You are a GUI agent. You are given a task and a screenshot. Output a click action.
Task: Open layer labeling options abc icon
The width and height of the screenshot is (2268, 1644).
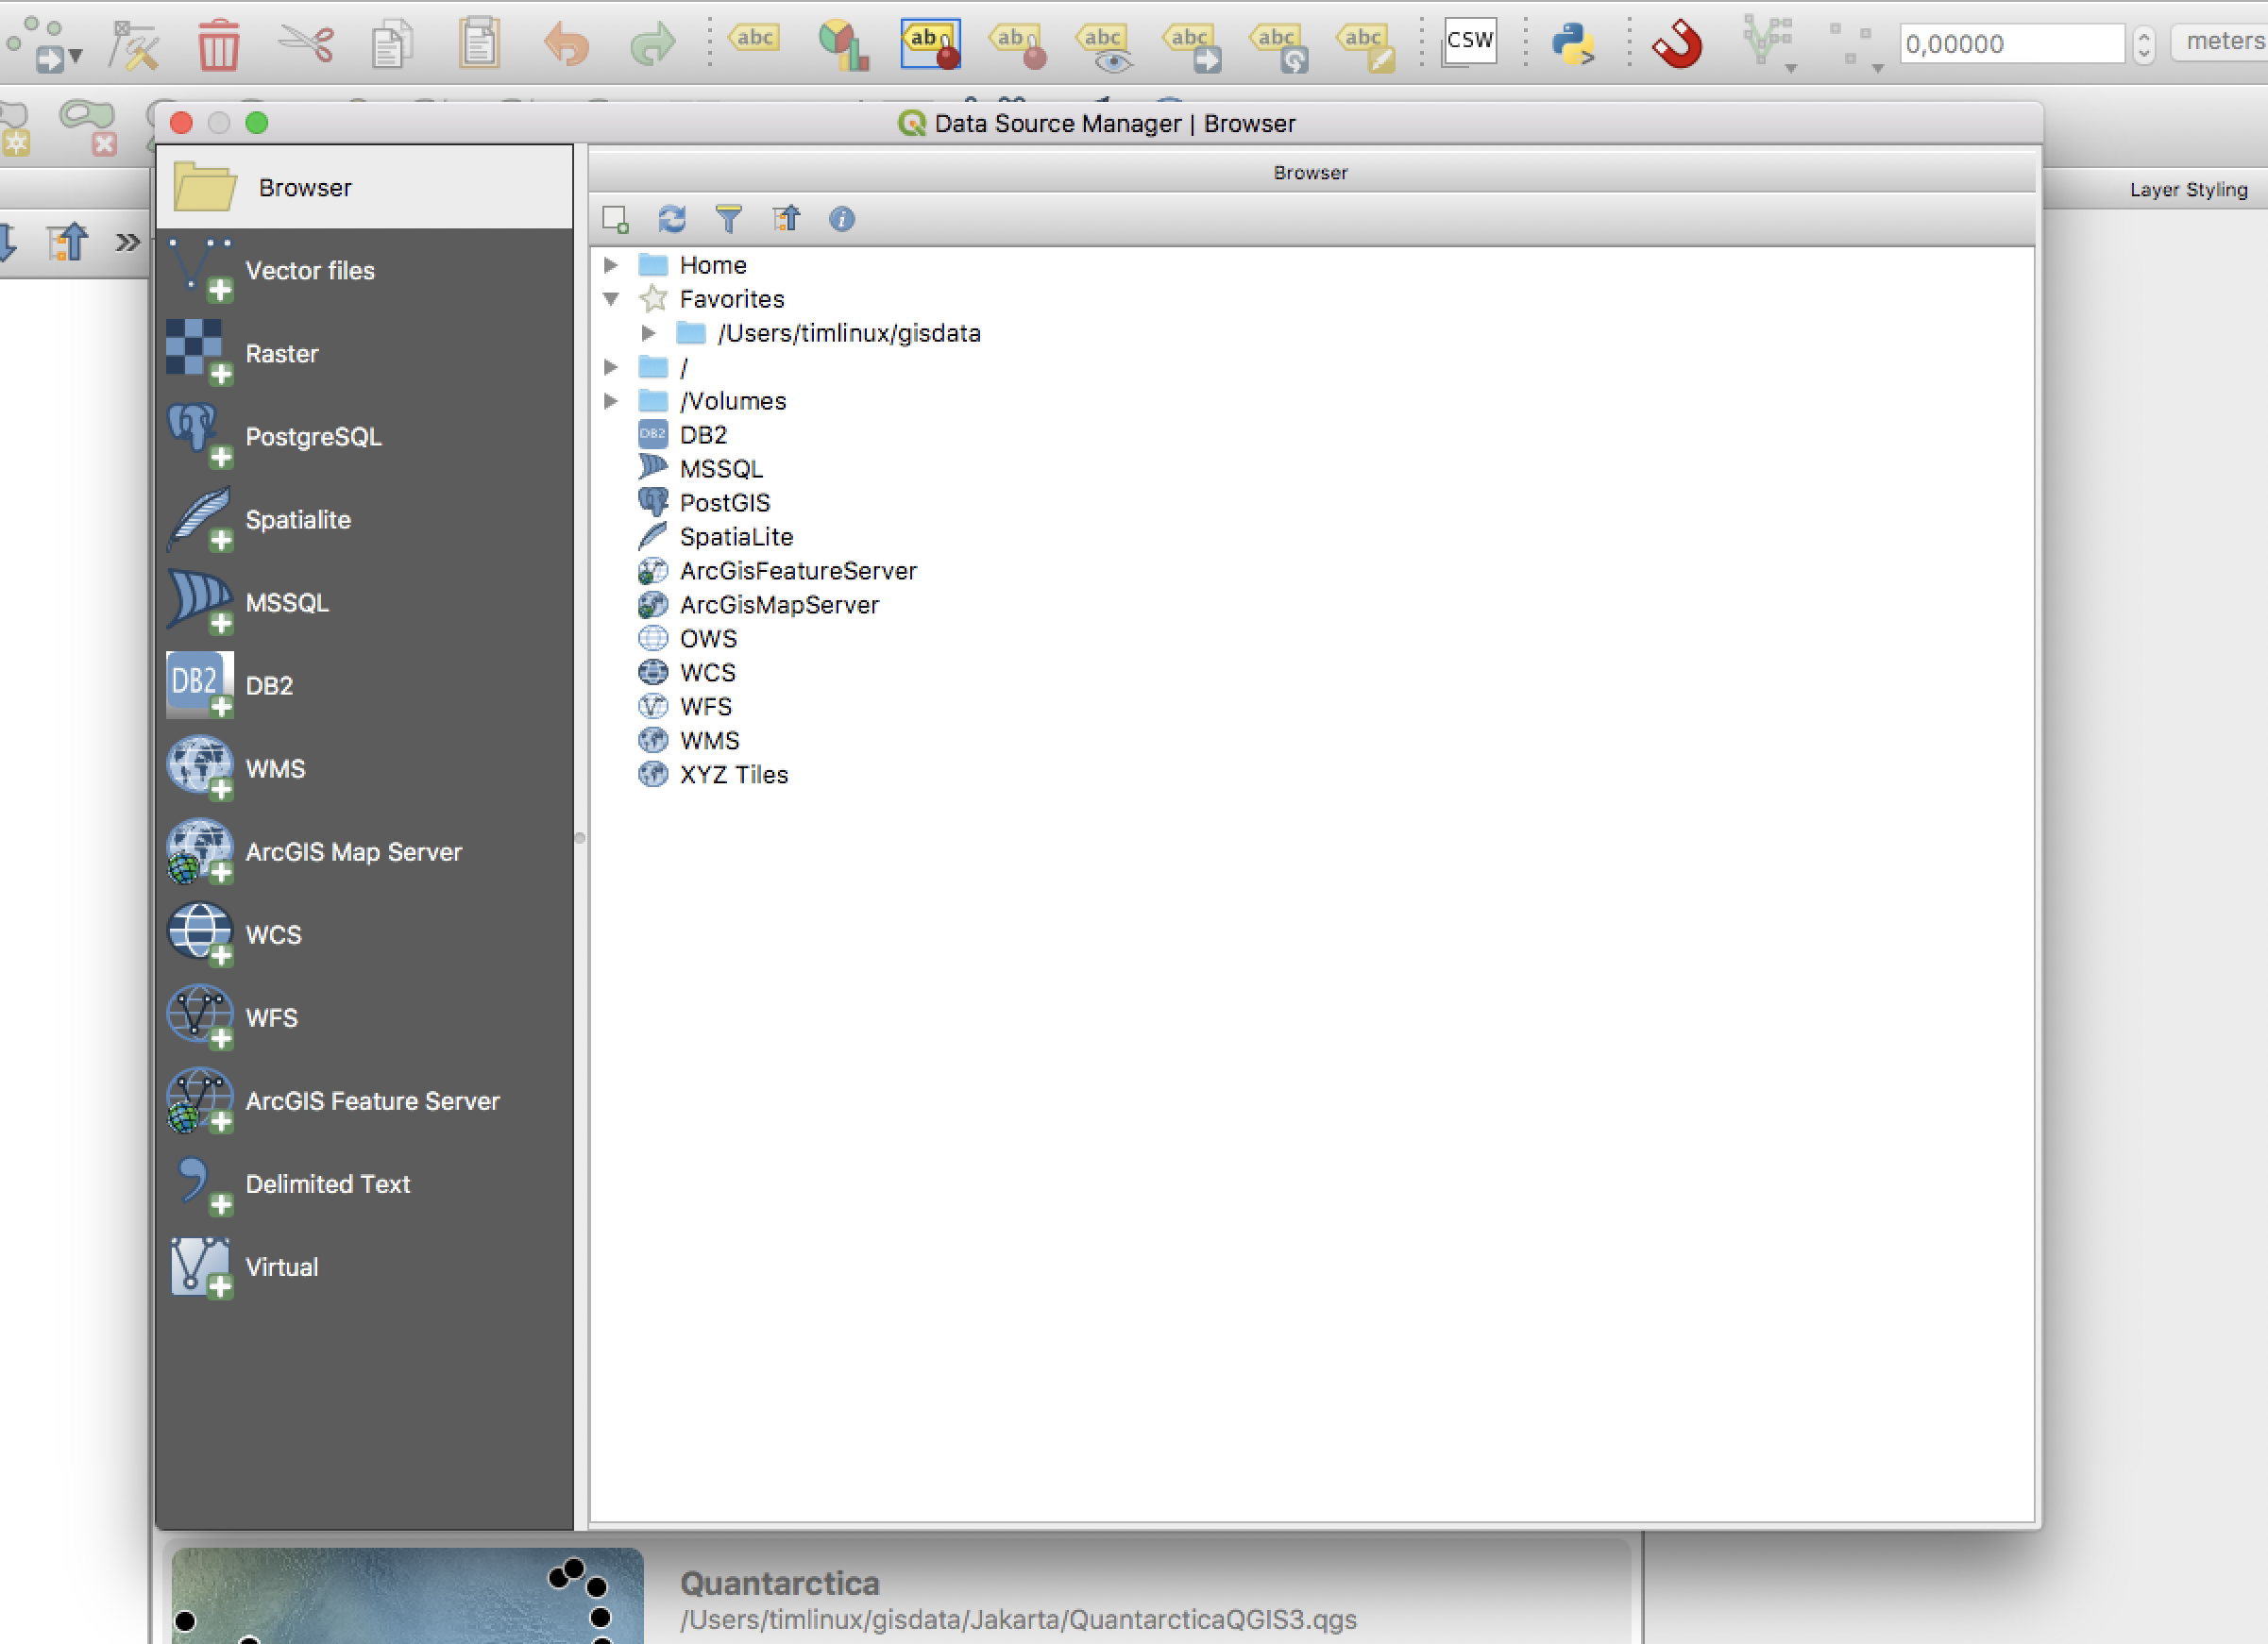(x=754, y=39)
